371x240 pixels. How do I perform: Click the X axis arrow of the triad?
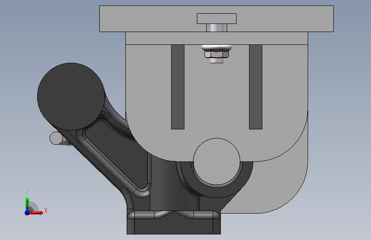[x=36, y=213]
